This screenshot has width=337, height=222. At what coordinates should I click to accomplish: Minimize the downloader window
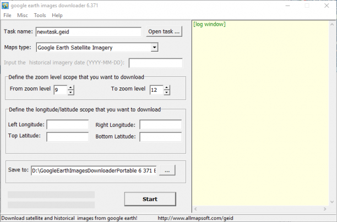click(287, 5)
